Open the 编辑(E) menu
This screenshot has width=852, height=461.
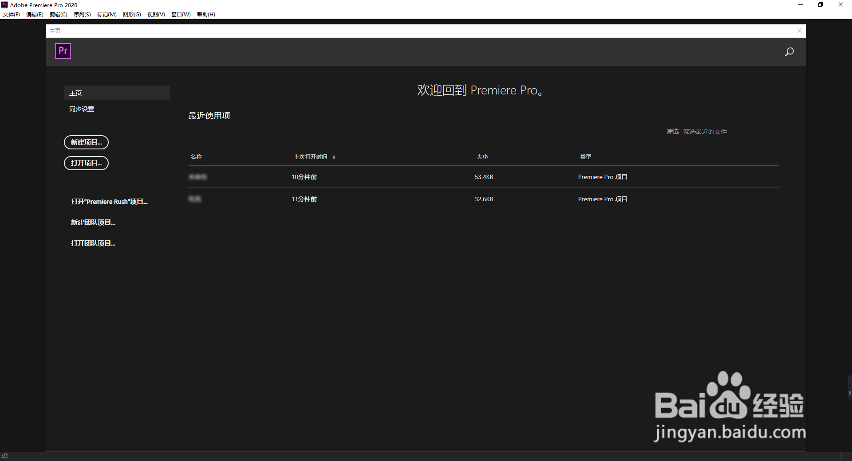(35, 15)
